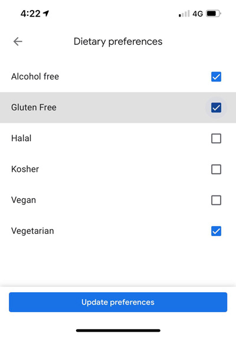Tick the Vegan checkbox
Screen dimensions: 236x337
click(216, 200)
